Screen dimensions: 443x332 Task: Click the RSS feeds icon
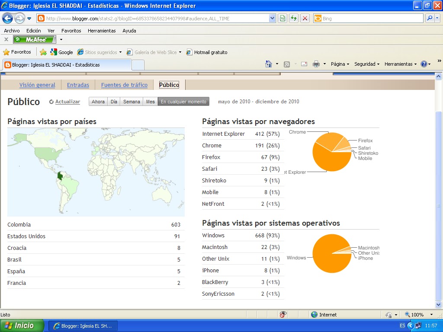point(287,64)
